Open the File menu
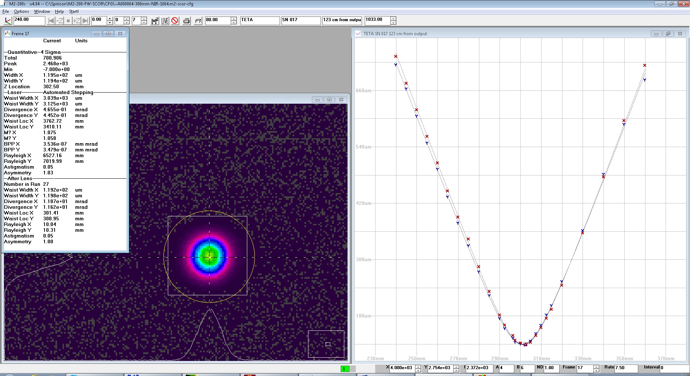 tap(5, 11)
